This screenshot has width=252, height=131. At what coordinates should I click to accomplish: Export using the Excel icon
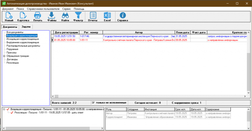[x=107, y=15]
